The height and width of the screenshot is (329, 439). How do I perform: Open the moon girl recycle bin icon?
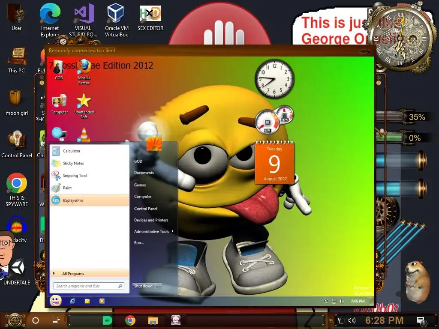17,102
